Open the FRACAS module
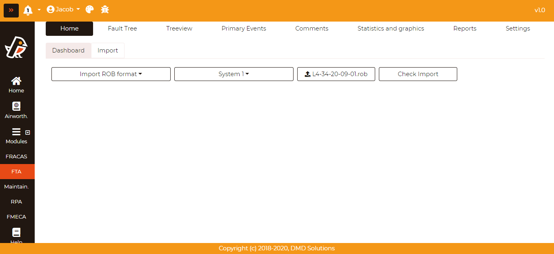The height and width of the screenshot is (254, 554). pyautogui.click(x=16, y=156)
